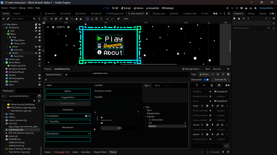This screenshot has height=155, width=277.
Task: Activate the Pan Mode hand tool
Action: [x=76, y=19]
